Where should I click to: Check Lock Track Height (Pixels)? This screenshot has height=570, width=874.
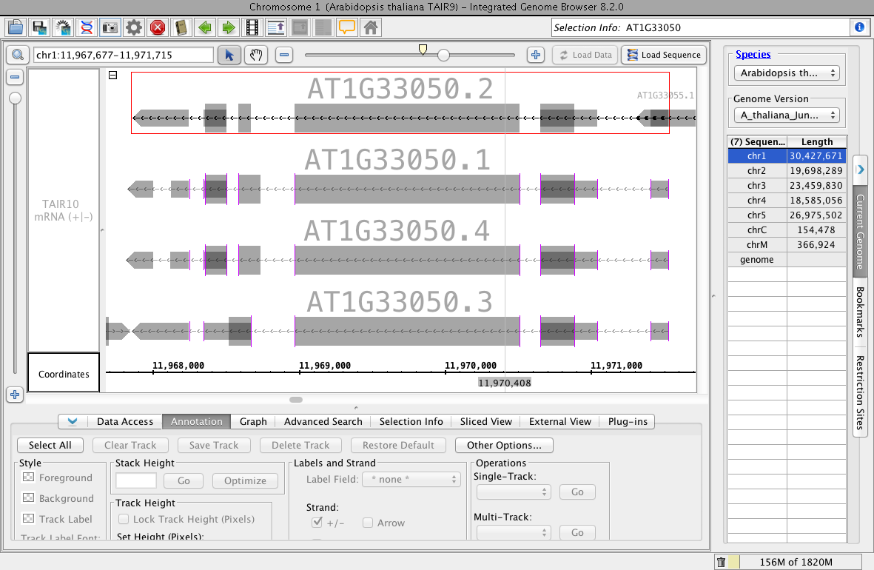tap(124, 519)
